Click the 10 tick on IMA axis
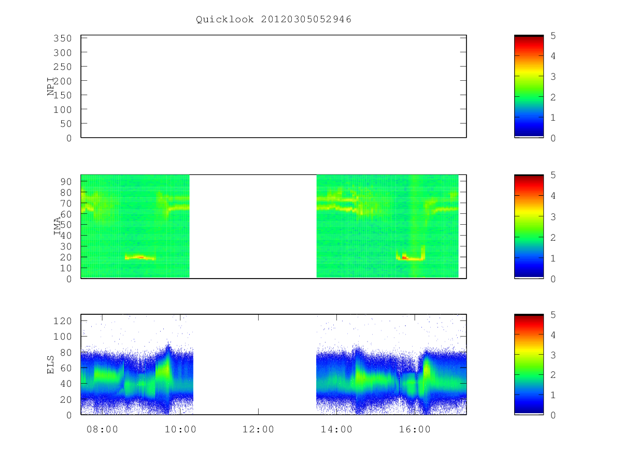The width and height of the screenshot is (622, 466). [x=65, y=268]
